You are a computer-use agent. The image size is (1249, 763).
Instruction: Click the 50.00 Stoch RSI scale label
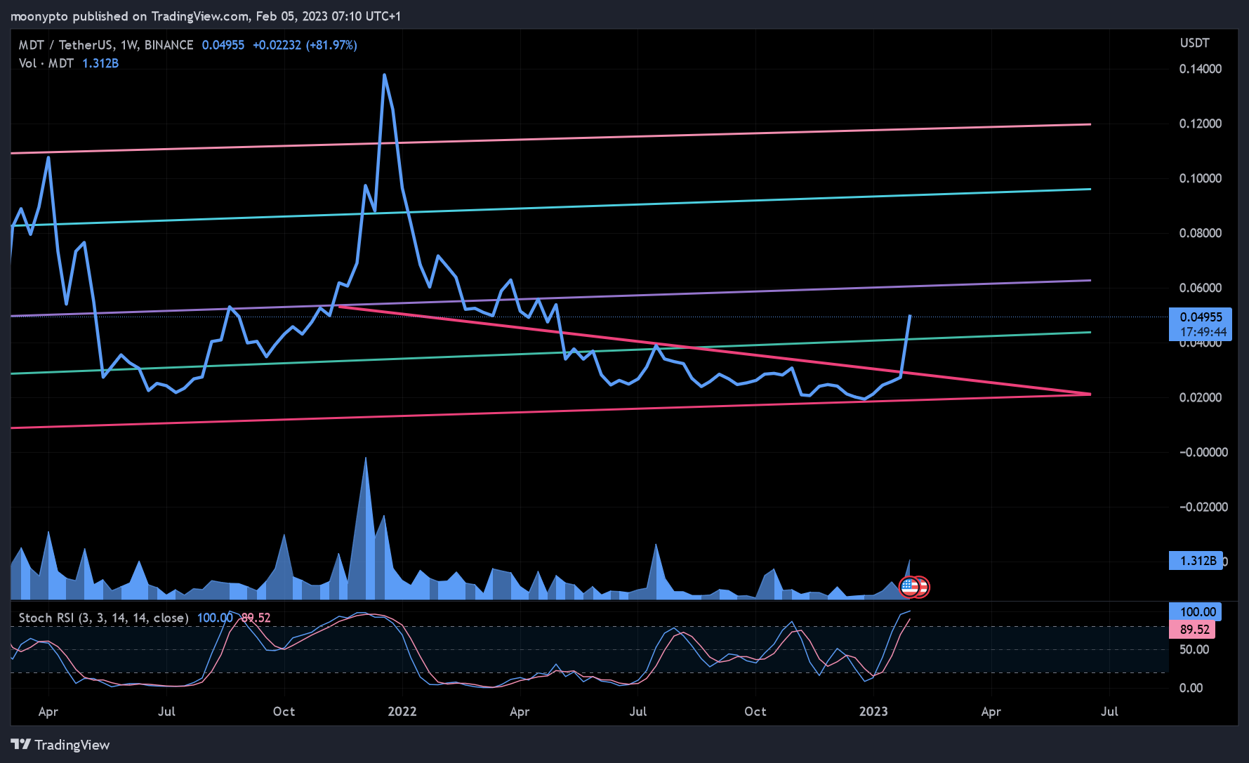click(x=1194, y=649)
